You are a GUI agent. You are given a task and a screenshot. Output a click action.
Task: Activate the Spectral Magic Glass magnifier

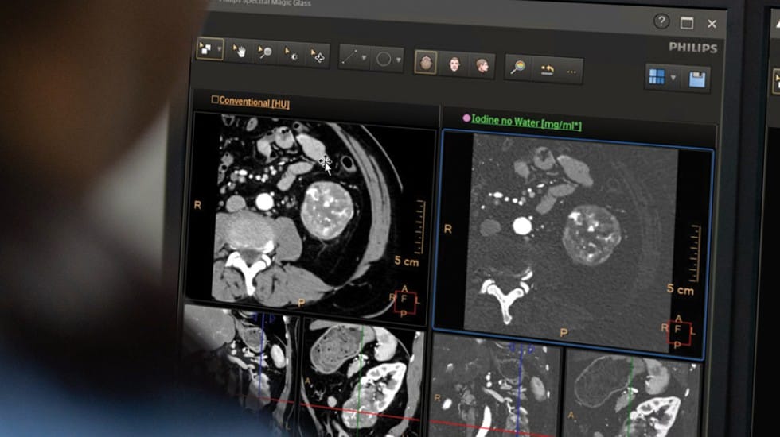coord(518,68)
